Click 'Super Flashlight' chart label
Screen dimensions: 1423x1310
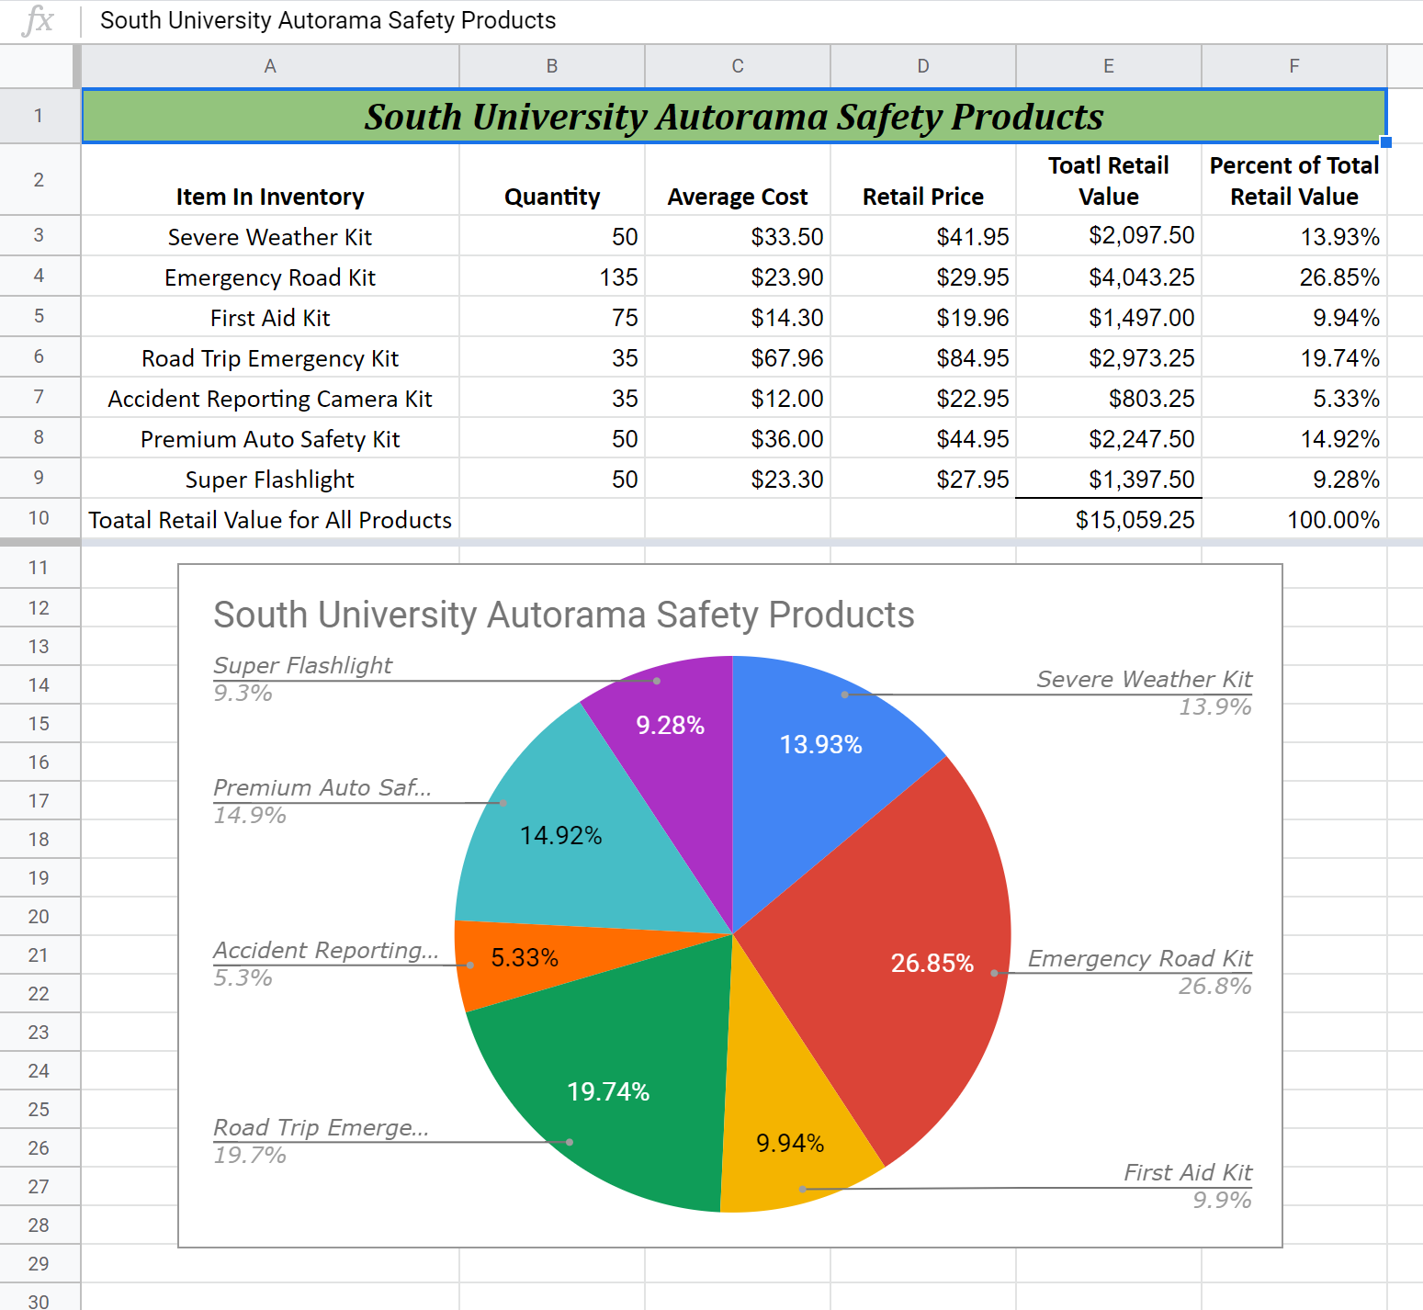click(302, 665)
